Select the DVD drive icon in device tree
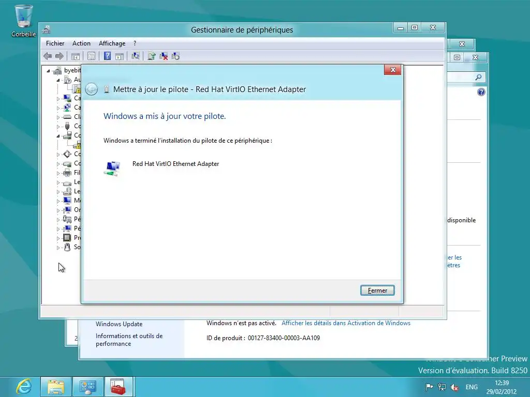 [67, 191]
